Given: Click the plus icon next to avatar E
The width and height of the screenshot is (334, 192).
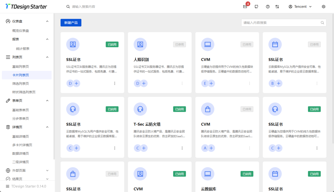Looking at the screenshot, I should click(211, 83).
